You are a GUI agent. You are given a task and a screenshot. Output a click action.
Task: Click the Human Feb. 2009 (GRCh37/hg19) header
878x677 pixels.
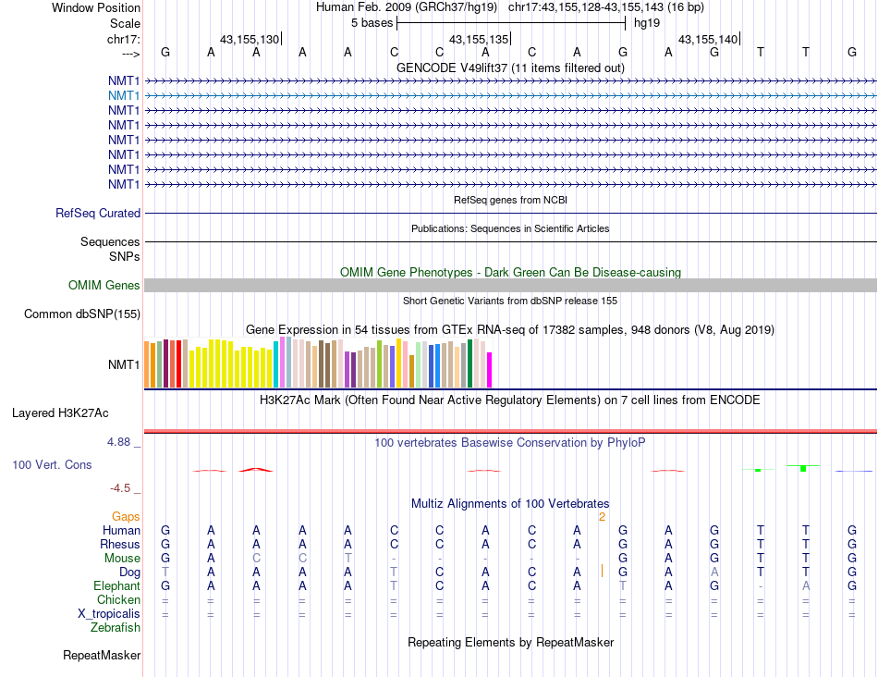tap(407, 7)
